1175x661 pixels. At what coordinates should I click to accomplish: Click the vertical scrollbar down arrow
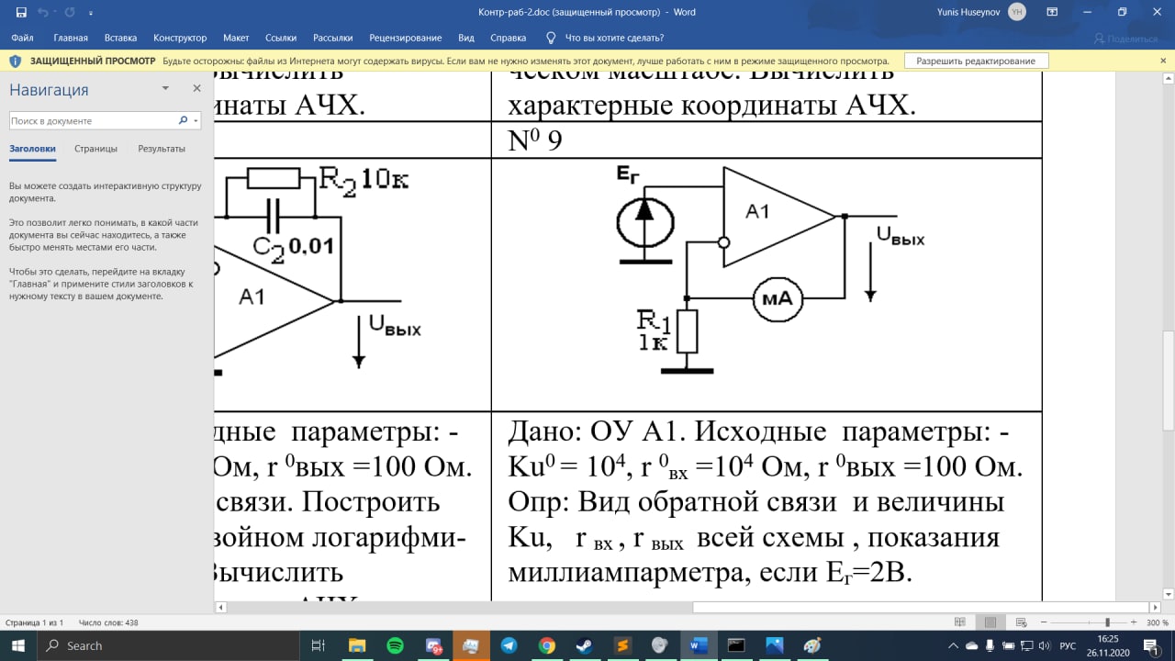coord(1168,595)
